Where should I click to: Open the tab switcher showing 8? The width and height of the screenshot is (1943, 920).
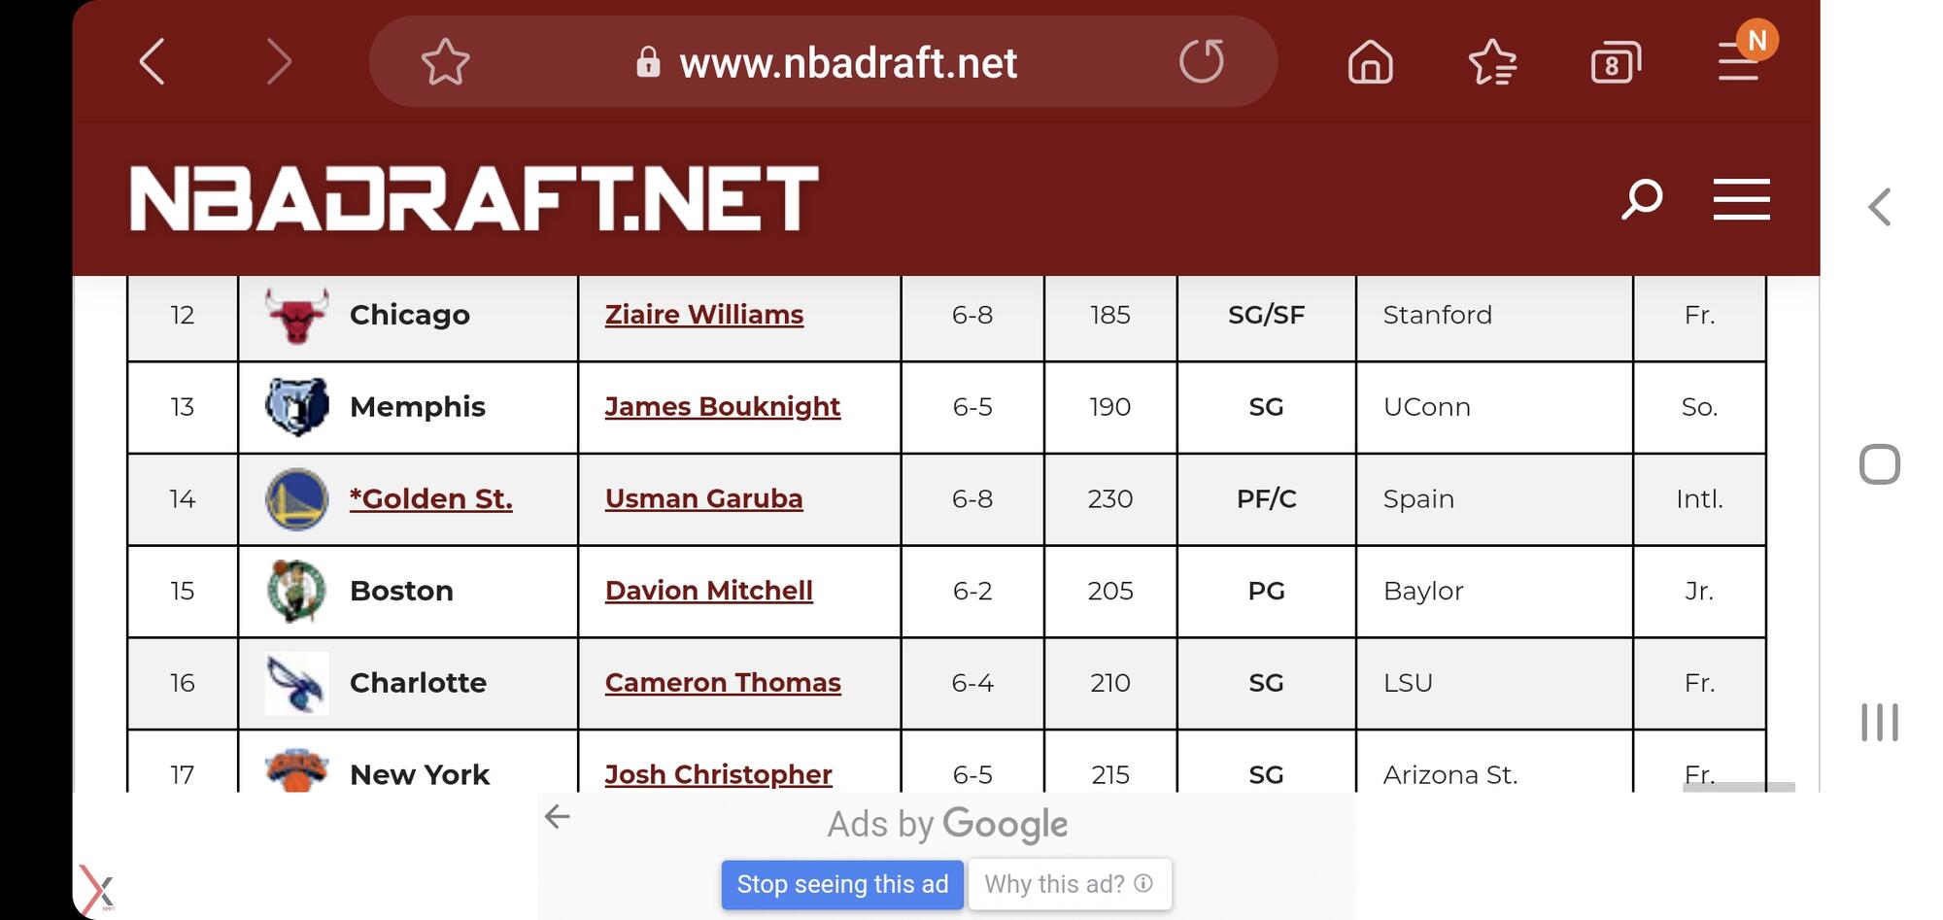[1616, 62]
